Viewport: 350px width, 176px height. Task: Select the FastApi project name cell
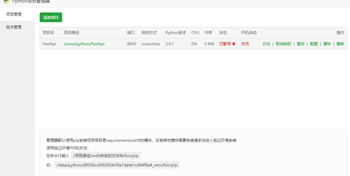(49, 44)
